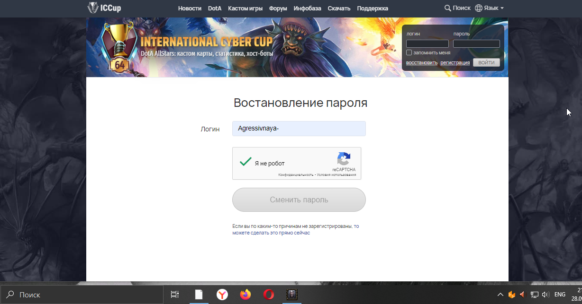Click the reCAPTCHA logo
This screenshot has height=304, width=582.
pyautogui.click(x=344, y=158)
